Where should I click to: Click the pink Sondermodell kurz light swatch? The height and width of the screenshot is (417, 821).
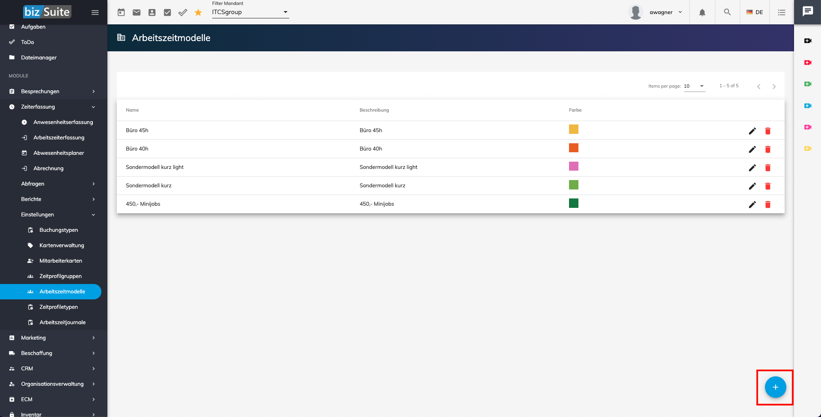click(573, 166)
